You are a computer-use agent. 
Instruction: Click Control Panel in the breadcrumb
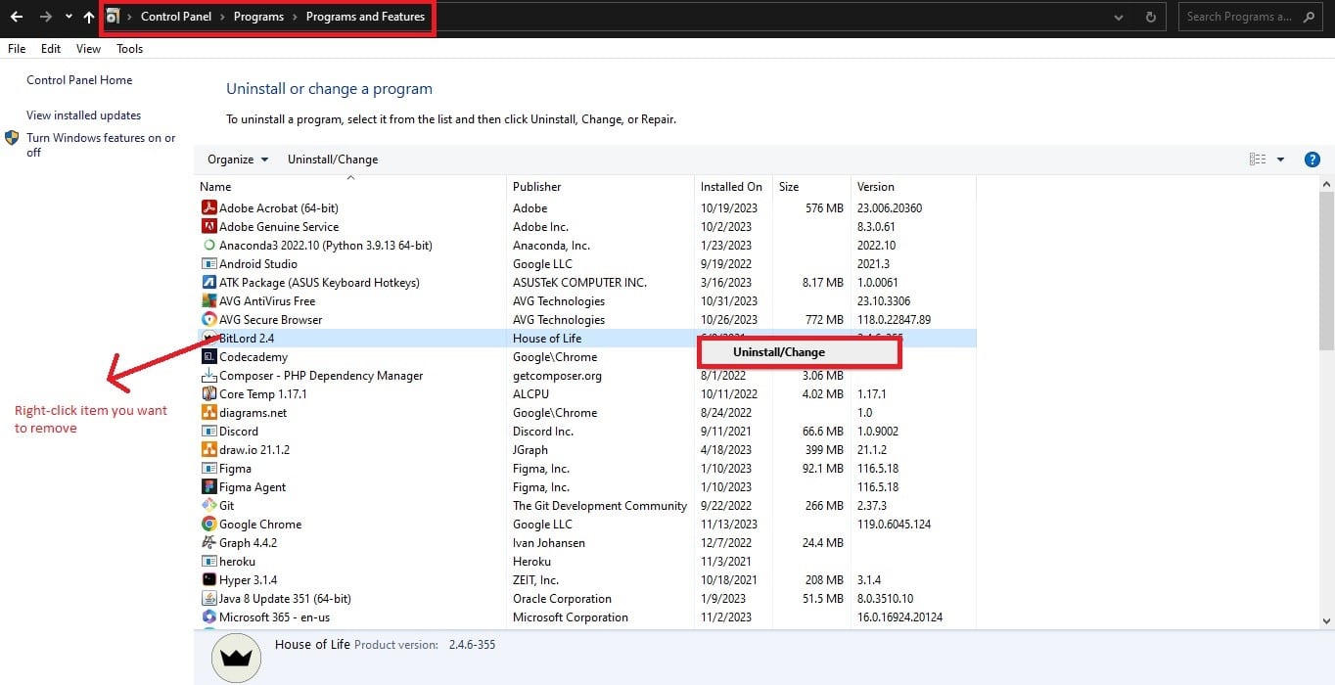[176, 17]
